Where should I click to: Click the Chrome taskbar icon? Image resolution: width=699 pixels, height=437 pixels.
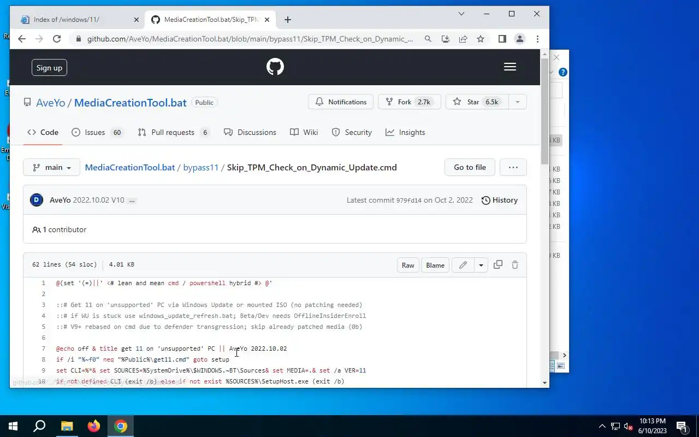[x=121, y=426]
